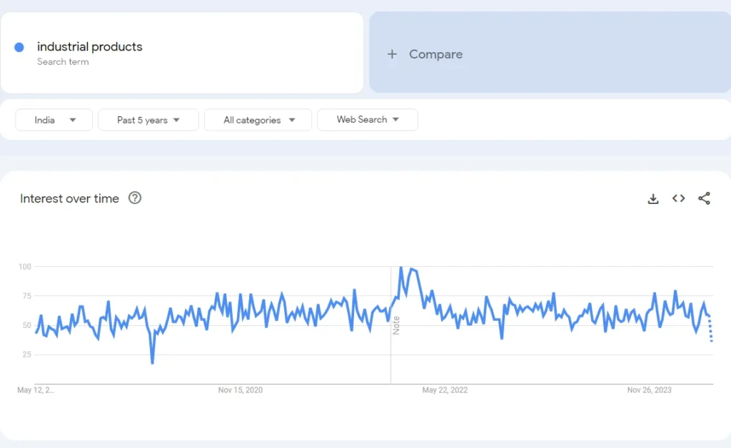The image size is (731, 448).
Task: Click the plus icon in Compare box
Action: tap(392, 54)
